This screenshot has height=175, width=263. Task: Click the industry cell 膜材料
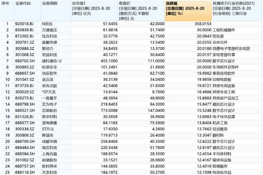(x=218, y=135)
